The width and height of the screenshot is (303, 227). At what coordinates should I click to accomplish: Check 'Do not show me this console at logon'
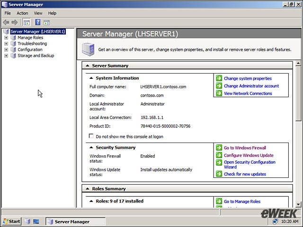tap(91, 136)
